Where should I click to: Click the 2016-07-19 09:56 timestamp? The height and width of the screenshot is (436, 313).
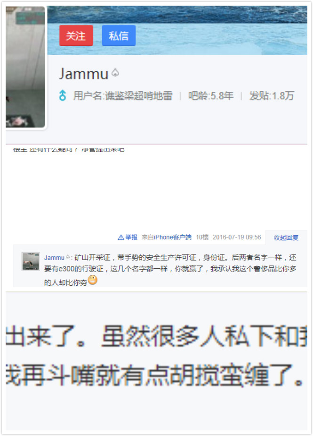(x=237, y=237)
